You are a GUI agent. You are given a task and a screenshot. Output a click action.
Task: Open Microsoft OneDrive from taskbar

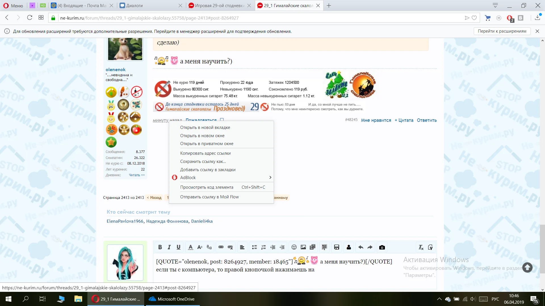pyautogui.click(x=172, y=299)
